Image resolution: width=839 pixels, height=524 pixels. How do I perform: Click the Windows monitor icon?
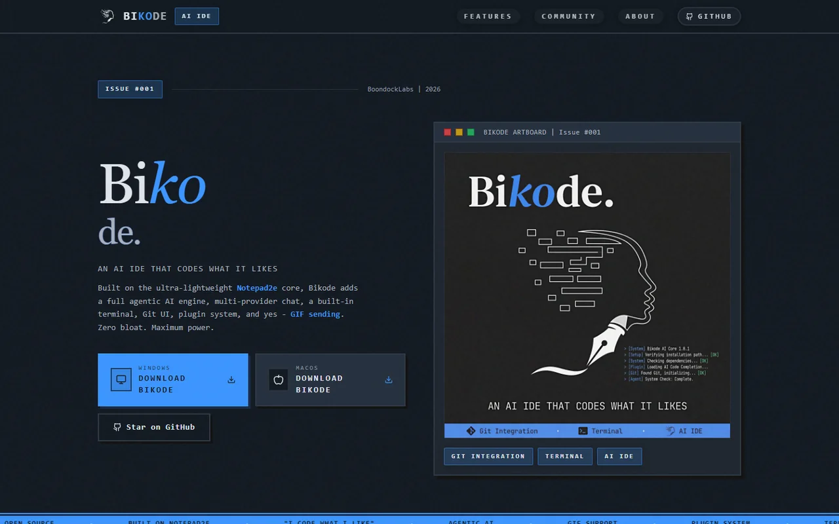(121, 380)
